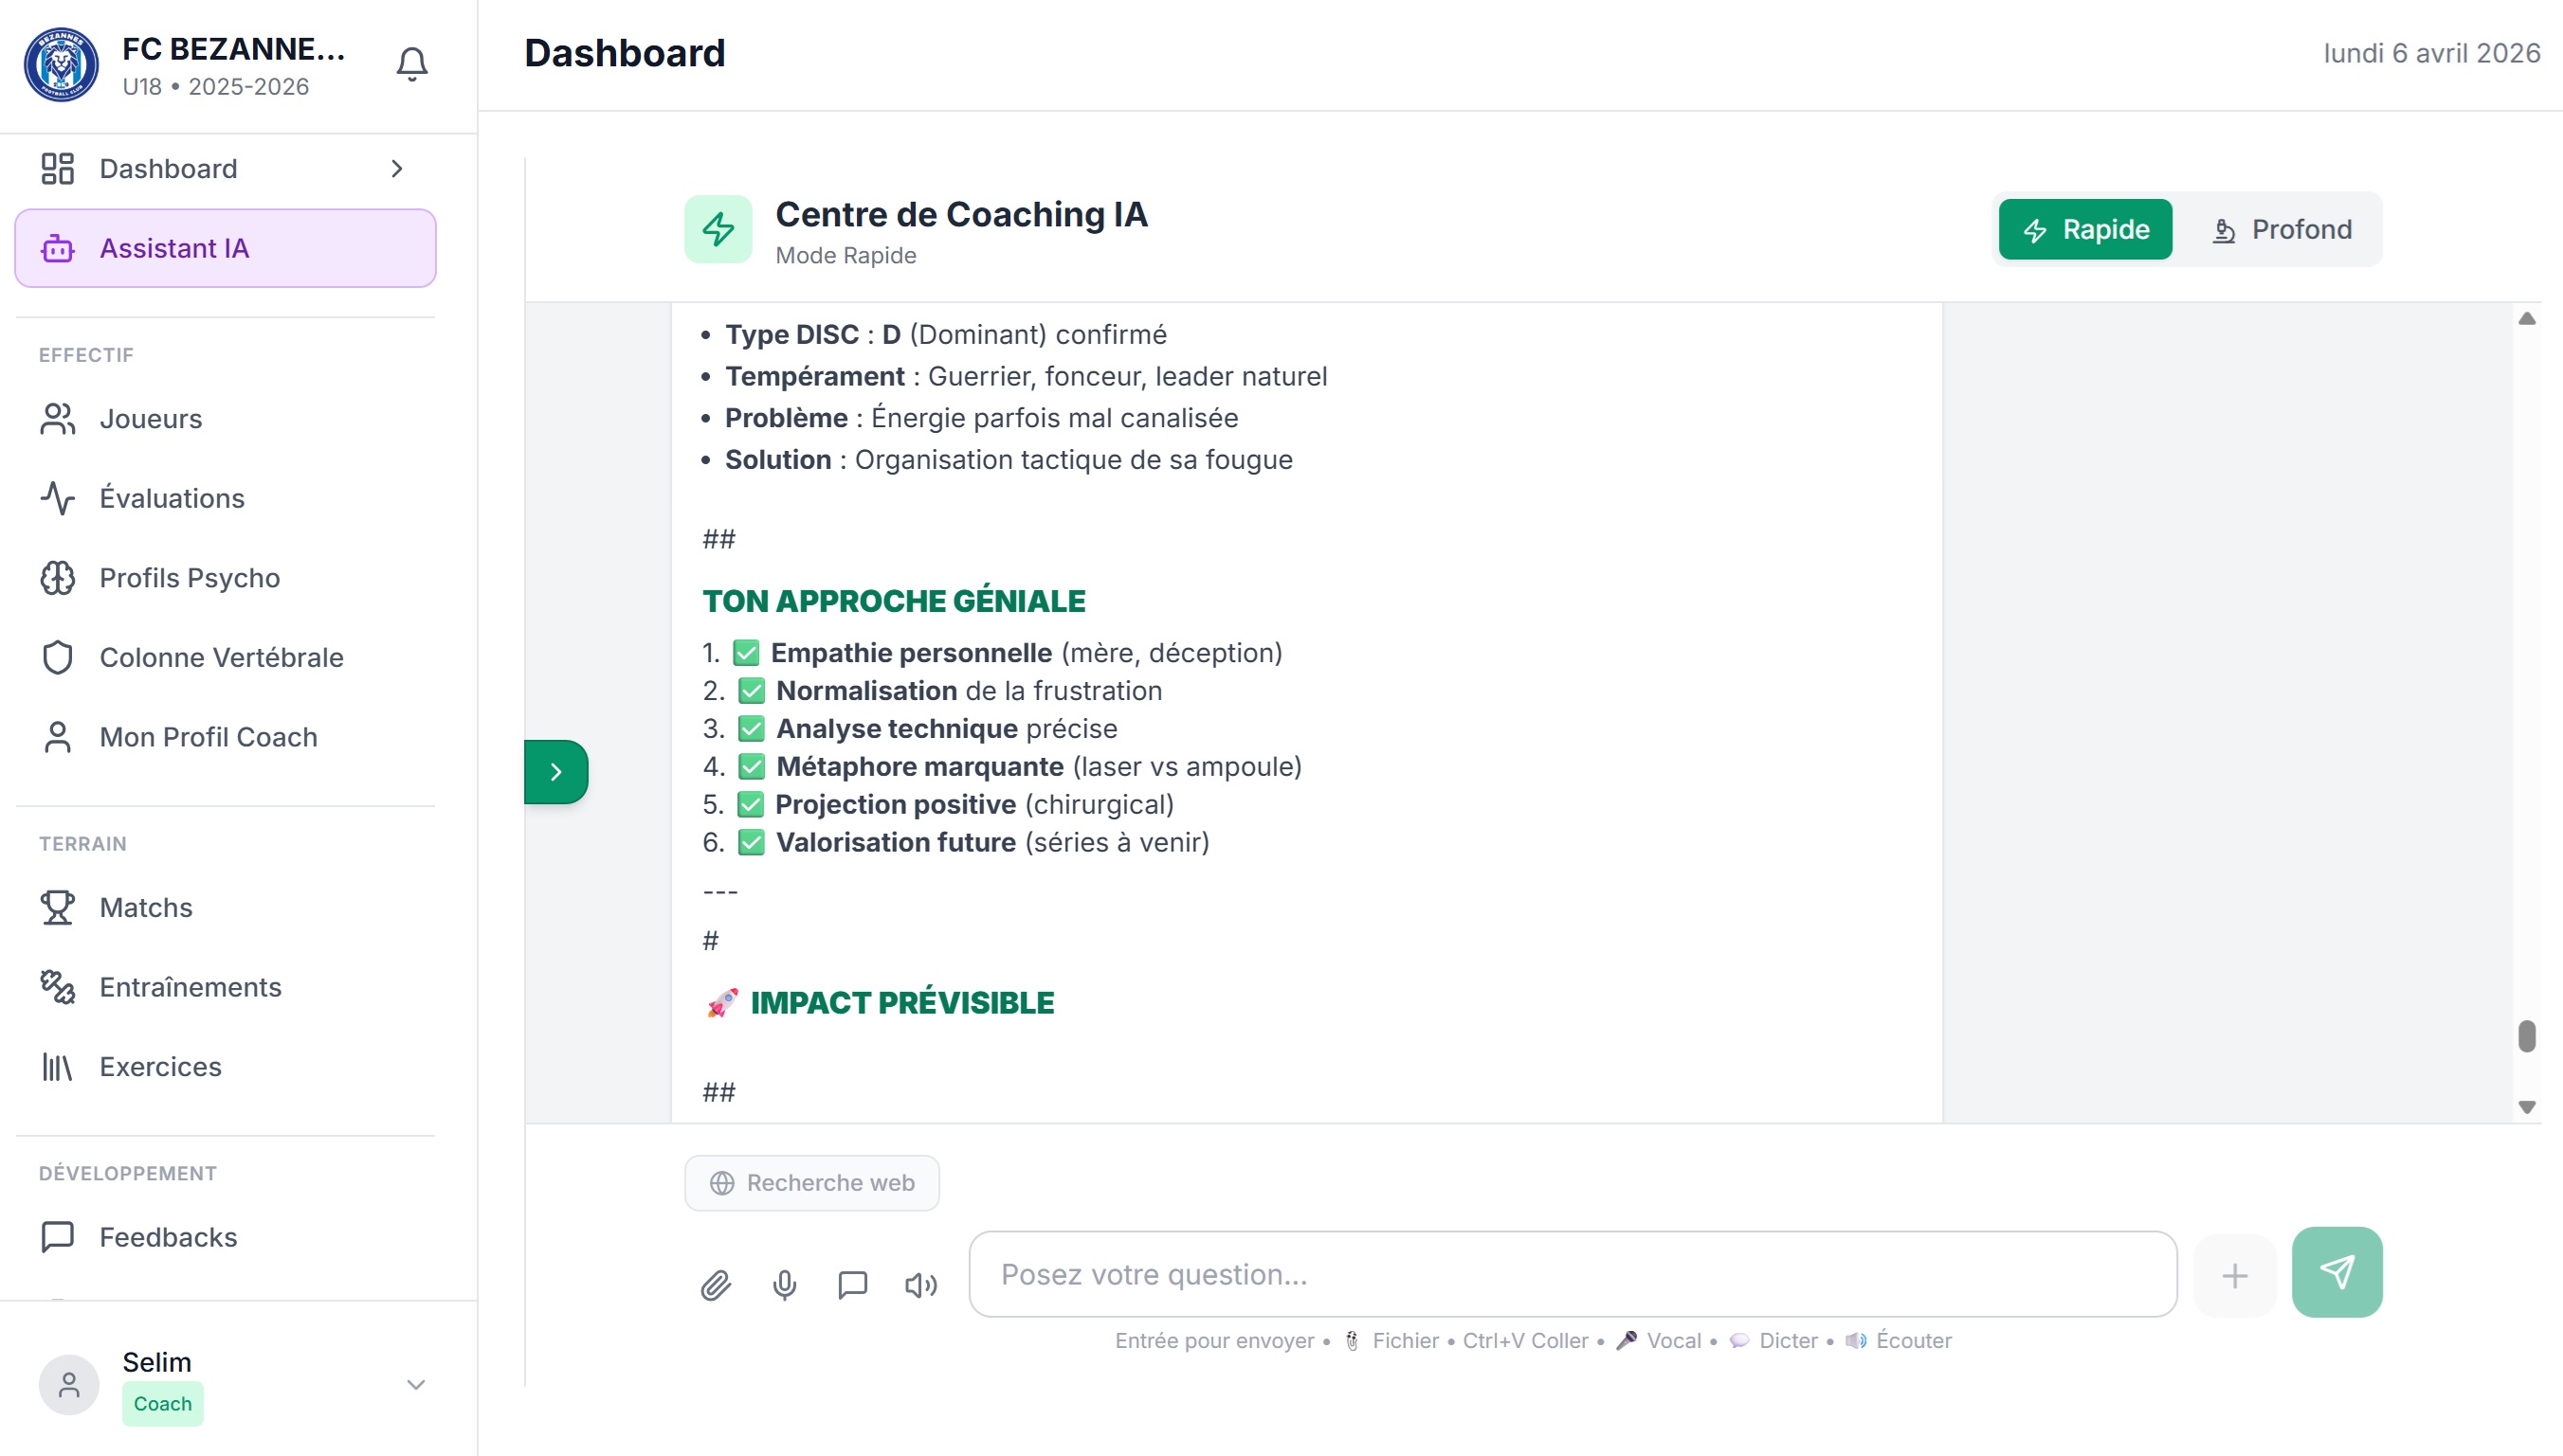Open Profils Psycho in the sidebar
2563x1456 pixels.
[x=189, y=578]
